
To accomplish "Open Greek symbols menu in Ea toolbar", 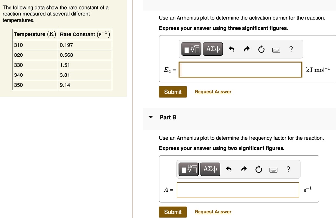I will tap(213, 49).
